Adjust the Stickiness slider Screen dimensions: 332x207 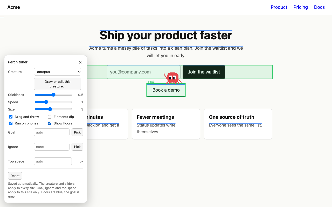pyautogui.click(x=53, y=95)
